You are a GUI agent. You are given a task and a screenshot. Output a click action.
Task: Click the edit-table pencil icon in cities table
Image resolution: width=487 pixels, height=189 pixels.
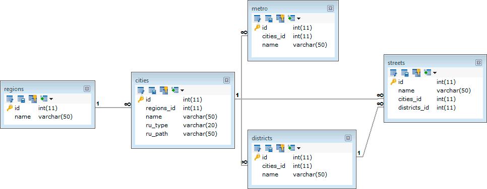(141, 90)
